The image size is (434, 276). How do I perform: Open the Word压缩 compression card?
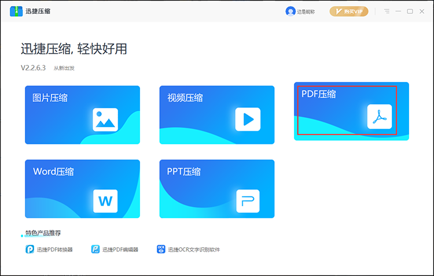(x=83, y=189)
